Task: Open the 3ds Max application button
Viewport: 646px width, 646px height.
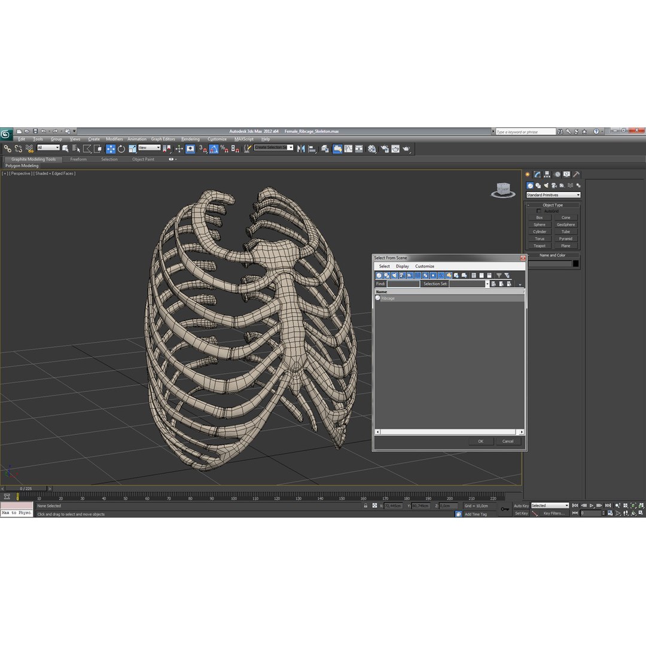Action: coord(6,134)
